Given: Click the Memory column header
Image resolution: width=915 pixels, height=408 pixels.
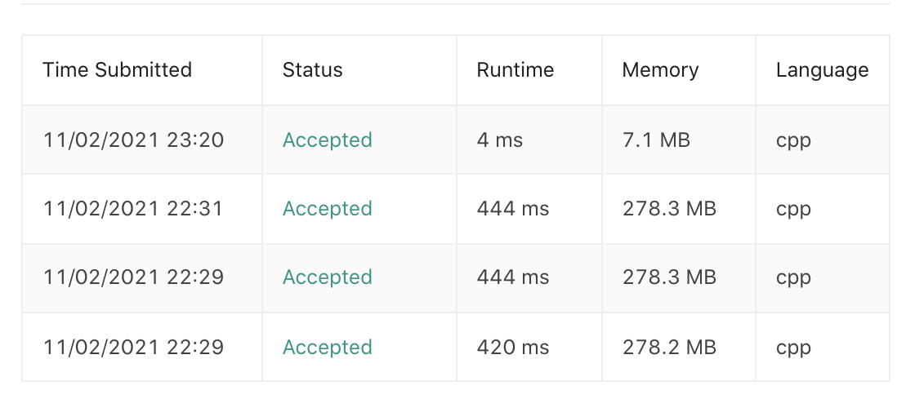Looking at the screenshot, I should pos(661,70).
